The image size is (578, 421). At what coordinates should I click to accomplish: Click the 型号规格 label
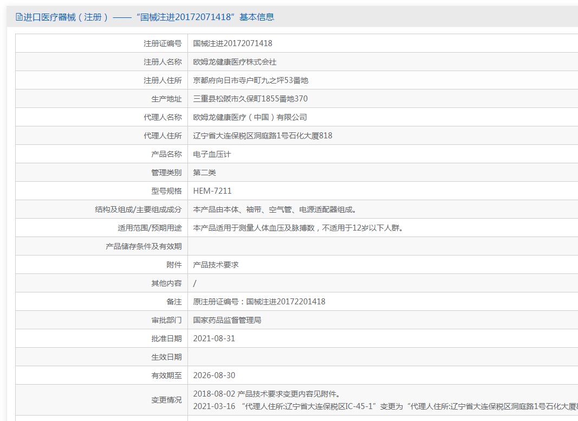click(166, 192)
